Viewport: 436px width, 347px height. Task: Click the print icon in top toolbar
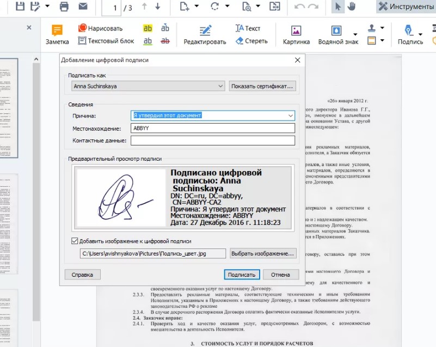point(64,7)
